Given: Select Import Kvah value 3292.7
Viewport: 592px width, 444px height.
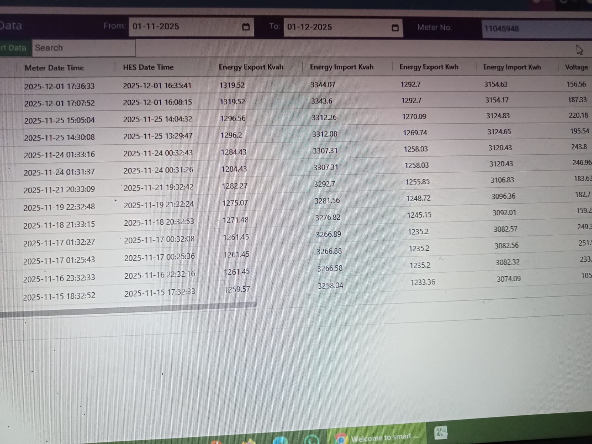Looking at the screenshot, I should [x=324, y=184].
